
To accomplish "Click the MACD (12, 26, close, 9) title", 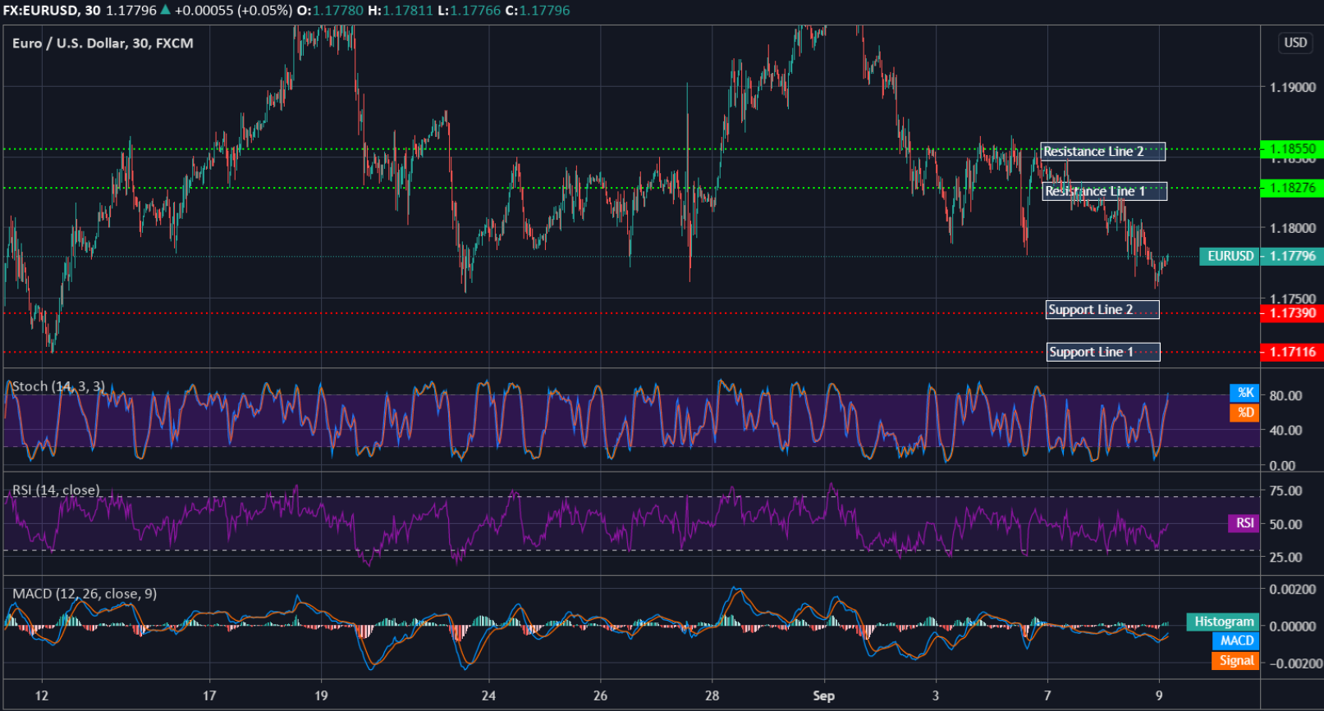I will point(85,593).
